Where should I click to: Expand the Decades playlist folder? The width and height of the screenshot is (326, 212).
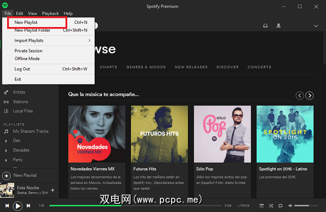click(6, 150)
